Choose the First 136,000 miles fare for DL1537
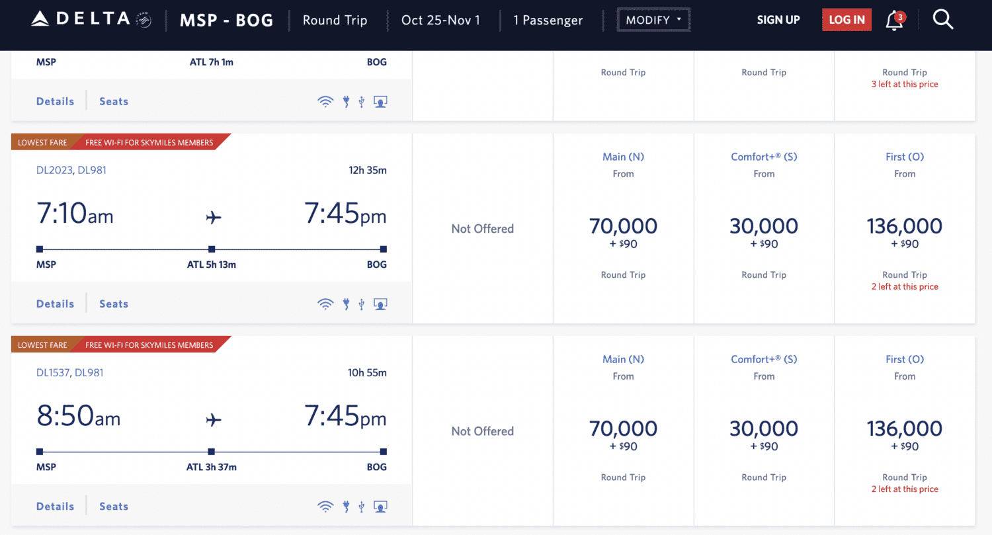992x535 pixels. tap(905, 429)
